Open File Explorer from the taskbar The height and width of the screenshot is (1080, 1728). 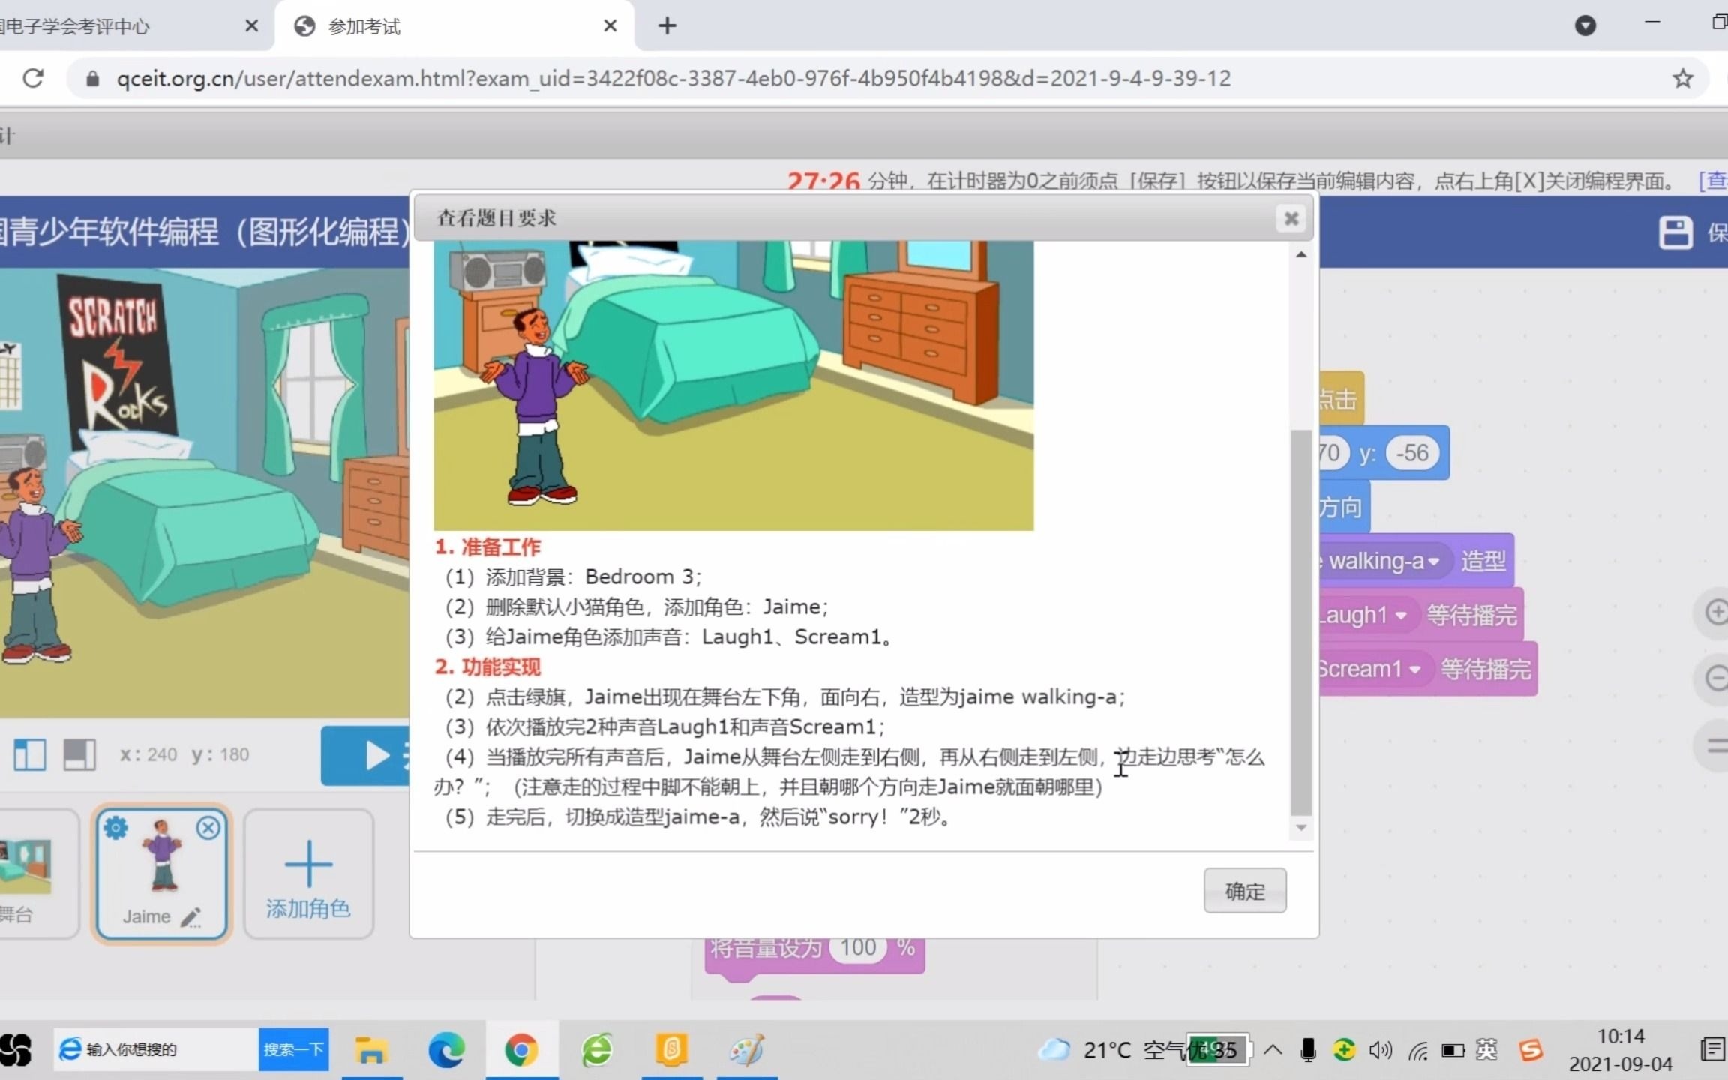(x=370, y=1050)
